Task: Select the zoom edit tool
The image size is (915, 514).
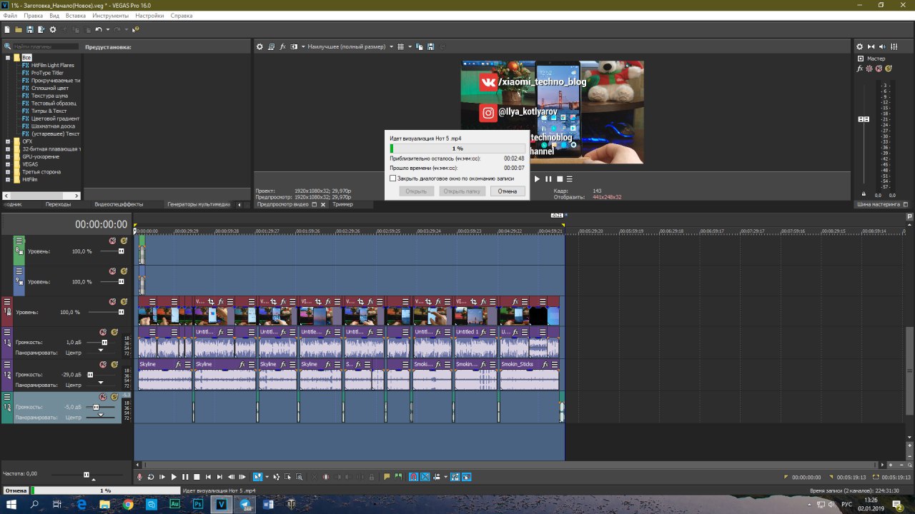Action: click(299, 477)
